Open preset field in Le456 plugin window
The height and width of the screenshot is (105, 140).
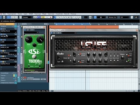(x=68, y=33)
